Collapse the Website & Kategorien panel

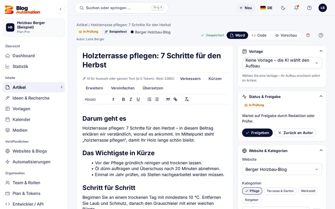click(x=321, y=150)
